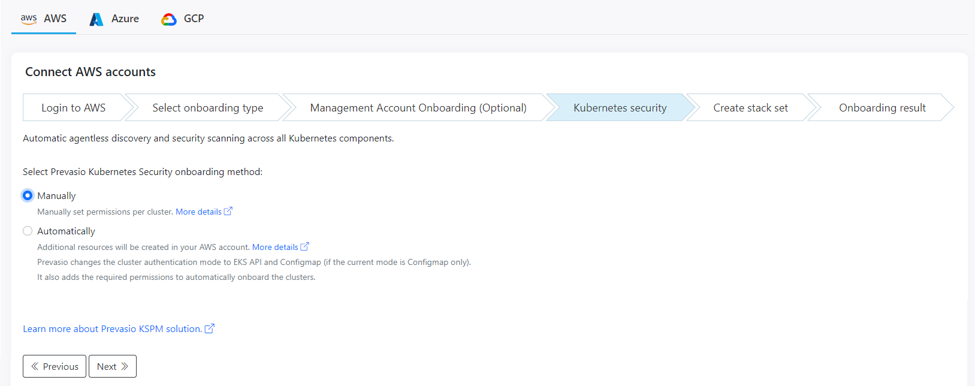Click the AWS logo icon
975x386 pixels.
(x=29, y=19)
